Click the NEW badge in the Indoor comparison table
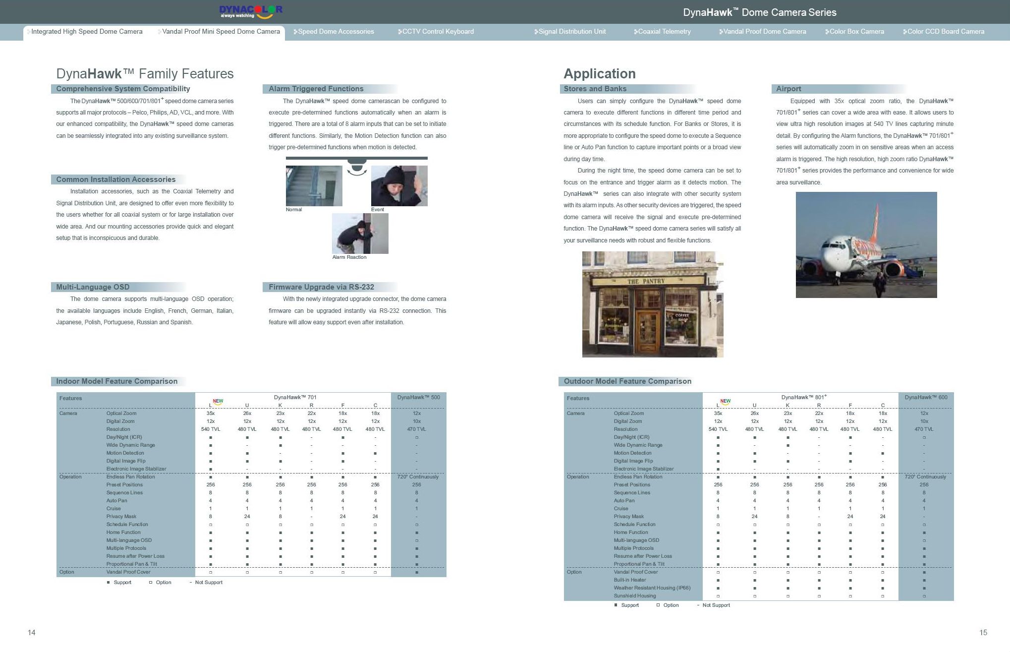 [x=218, y=401]
